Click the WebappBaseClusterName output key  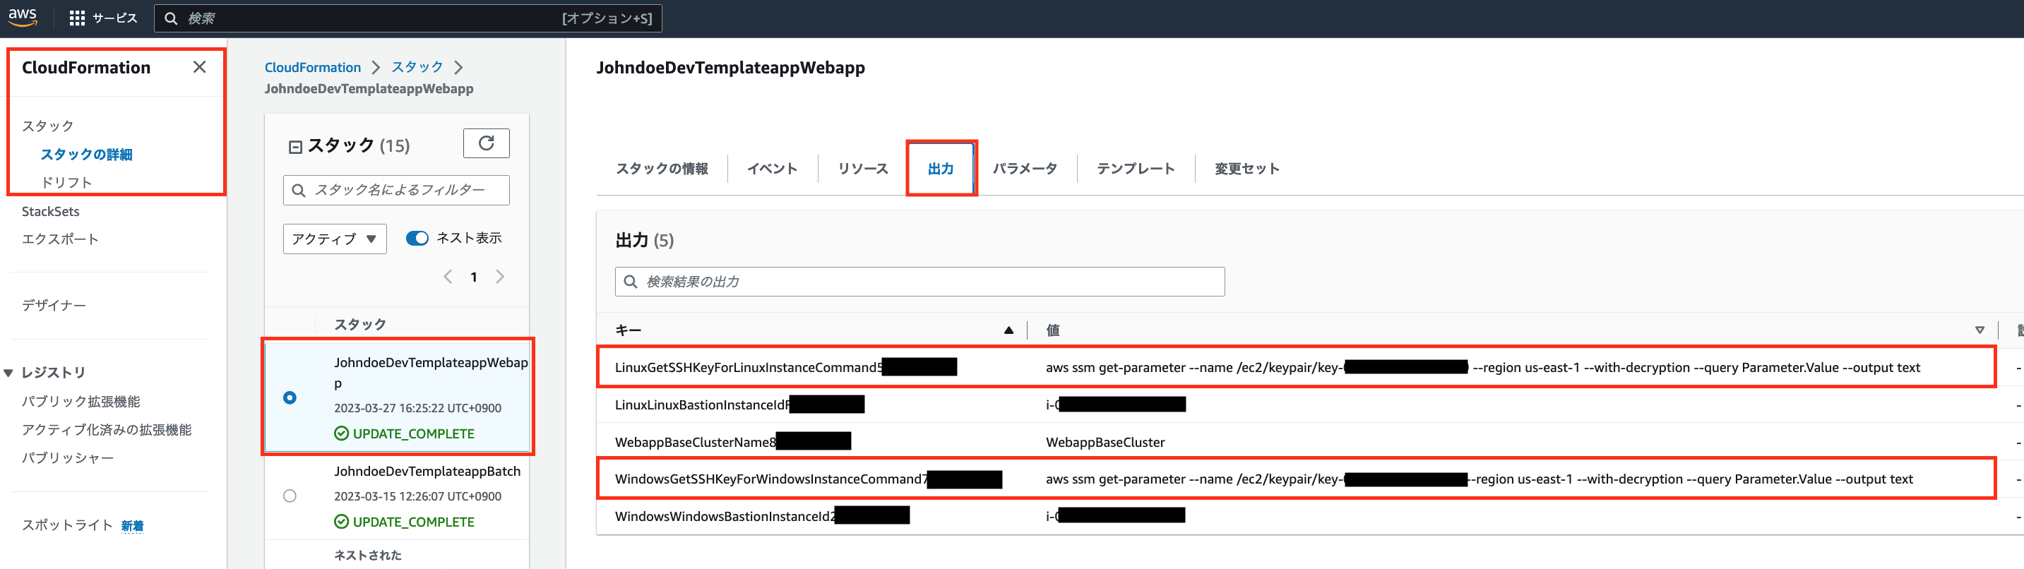click(696, 442)
